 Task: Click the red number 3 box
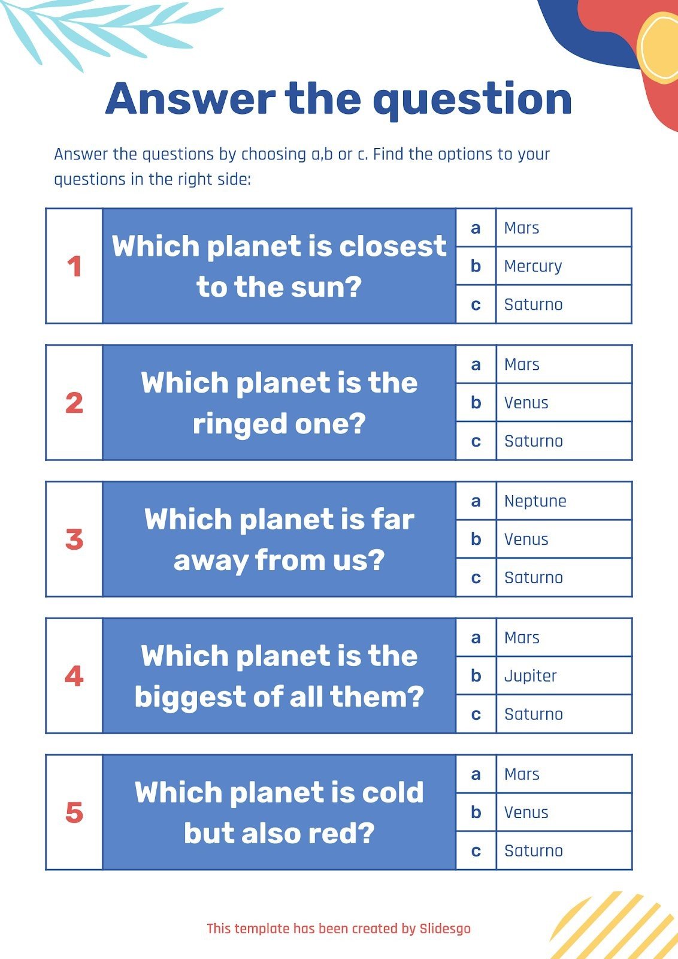74,539
